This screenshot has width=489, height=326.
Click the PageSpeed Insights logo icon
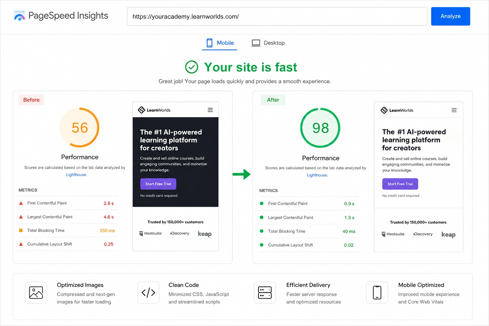[x=19, y=16]
